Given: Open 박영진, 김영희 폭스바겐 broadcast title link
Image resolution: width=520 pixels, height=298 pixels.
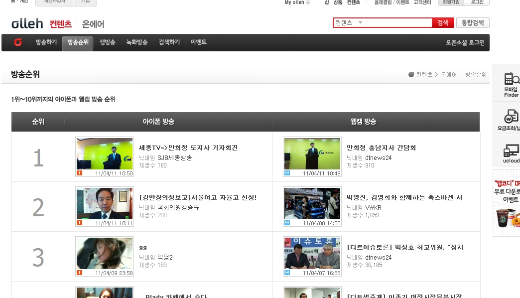Looking at the screenshot, I should click(404, 198).
